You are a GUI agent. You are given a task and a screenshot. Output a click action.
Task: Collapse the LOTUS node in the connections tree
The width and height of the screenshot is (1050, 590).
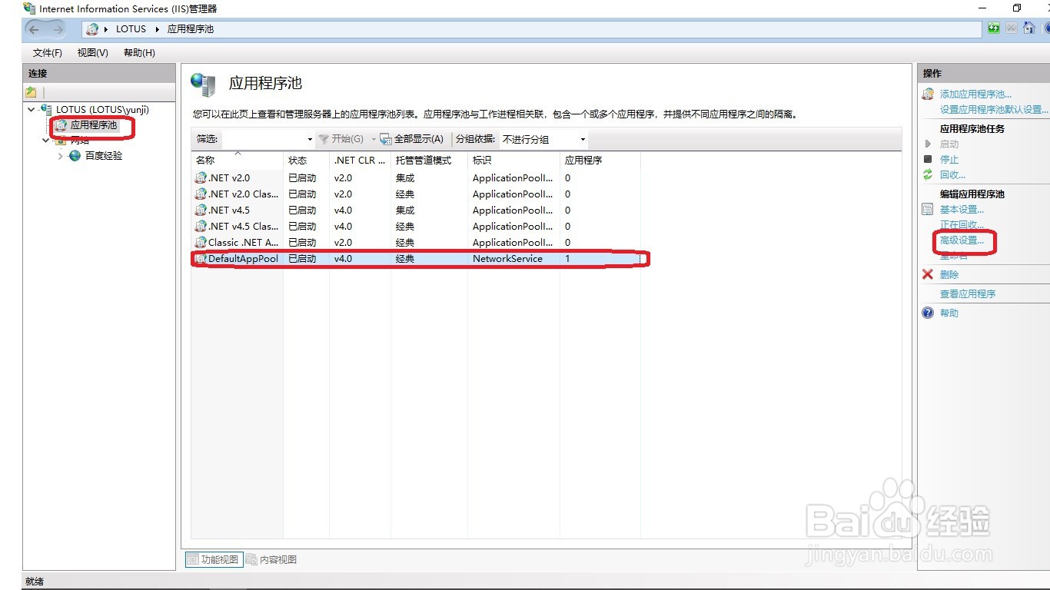pyautogui.click(x=31, y=109)
